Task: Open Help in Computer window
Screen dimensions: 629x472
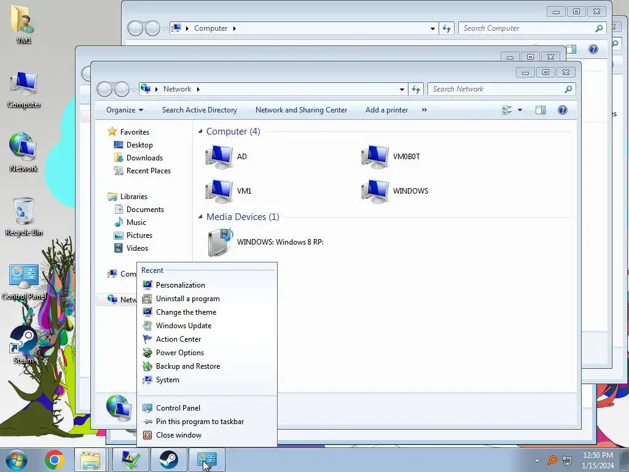Action: click(593, 49)
